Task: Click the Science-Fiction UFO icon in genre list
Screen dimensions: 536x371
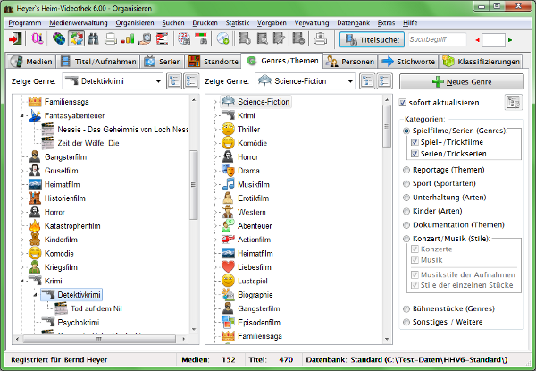Action: point(228,101)
